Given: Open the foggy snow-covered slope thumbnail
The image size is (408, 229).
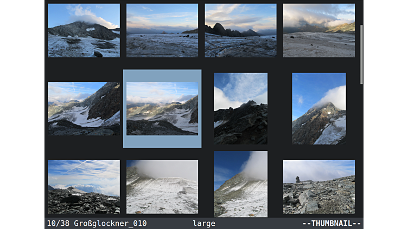Looking at the screenshot, I should click(x=162, y=187).
